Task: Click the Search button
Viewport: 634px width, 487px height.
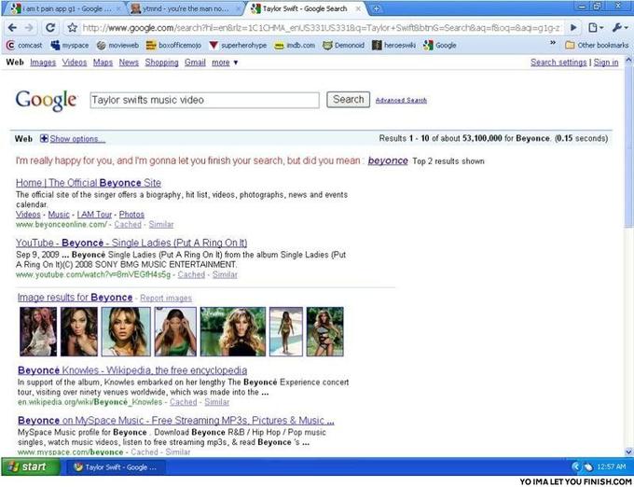Action: [348, 100]
